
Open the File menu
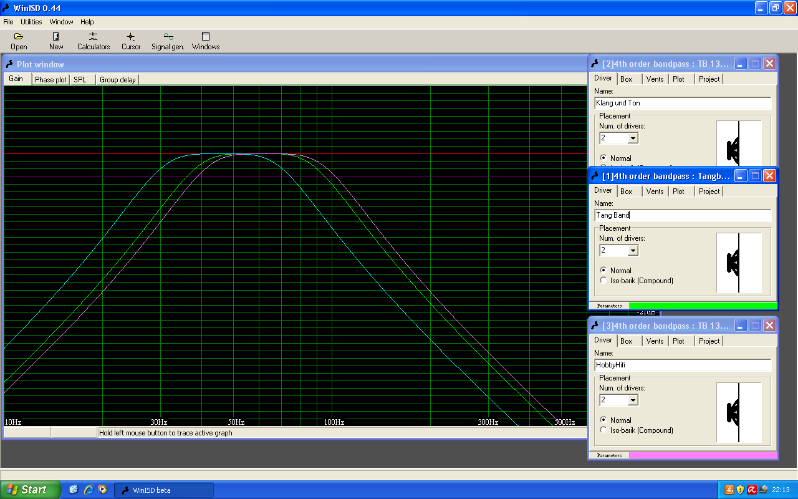click(x=8, y=22)
